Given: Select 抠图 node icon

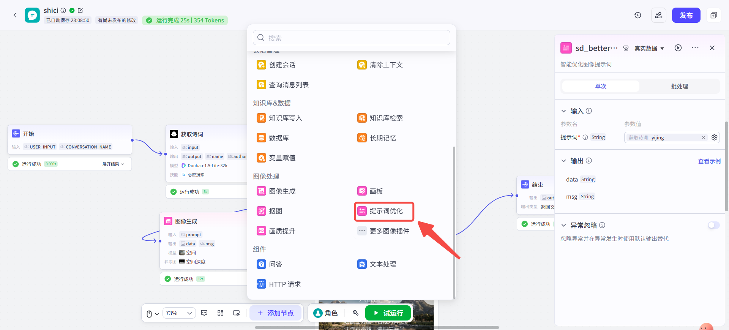Looking at the screenshot, I should [x=261, y=211].
